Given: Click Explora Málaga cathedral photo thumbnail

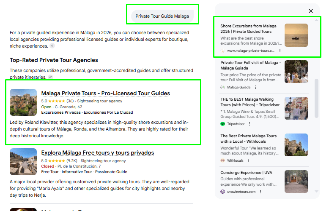Looking at the screenshot, I should click(x=23, y=162).
